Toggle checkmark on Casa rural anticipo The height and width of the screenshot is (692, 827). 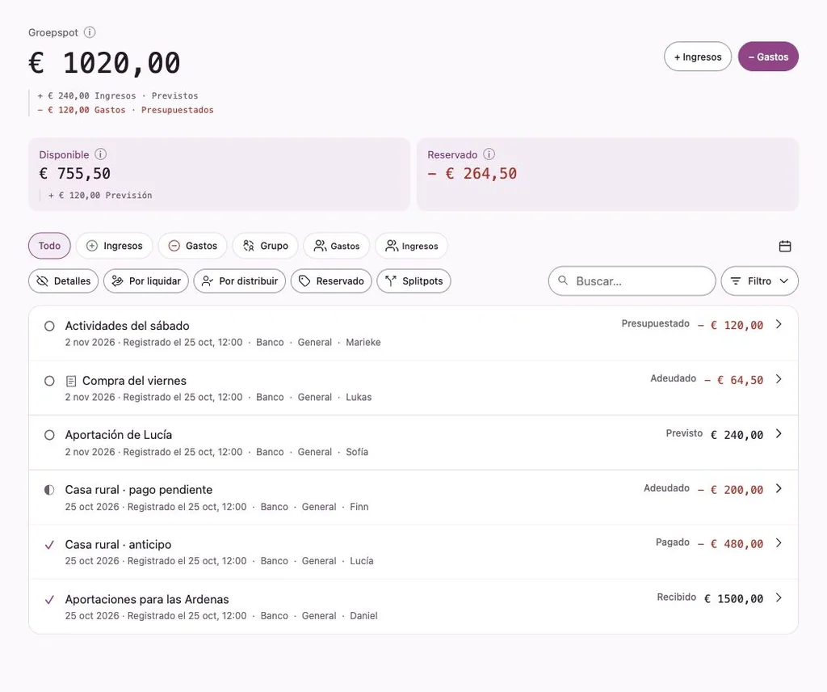[49, 545]
